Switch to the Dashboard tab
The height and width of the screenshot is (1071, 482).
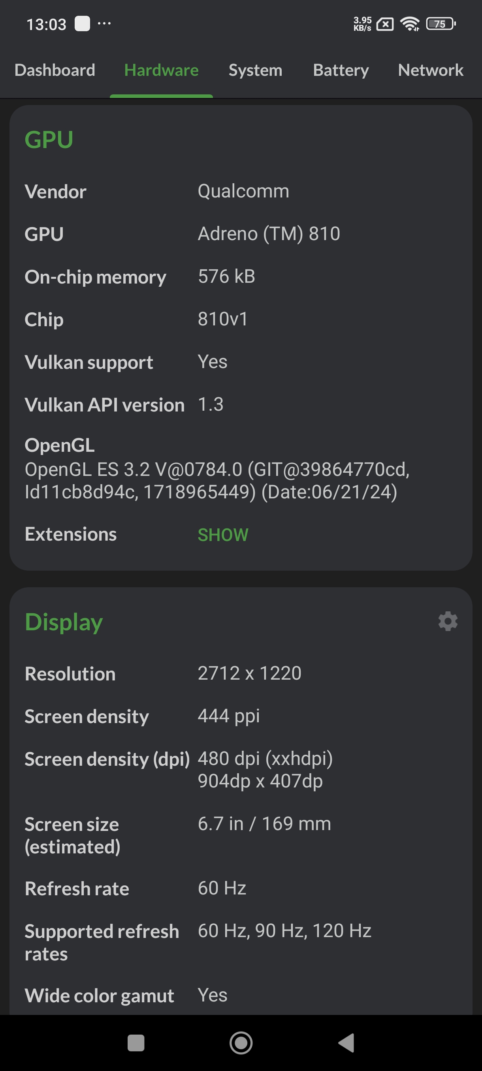pyautogui.click(x=55, y=70)
